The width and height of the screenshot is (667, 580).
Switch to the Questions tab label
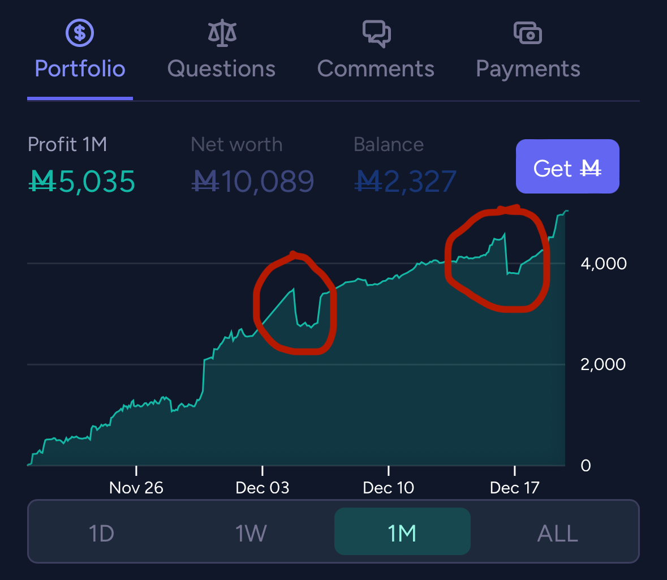(221, 69)
